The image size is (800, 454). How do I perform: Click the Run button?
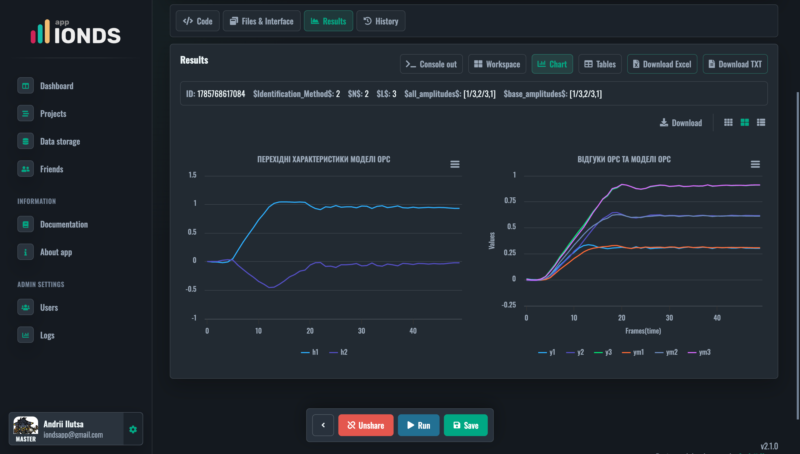419,425
